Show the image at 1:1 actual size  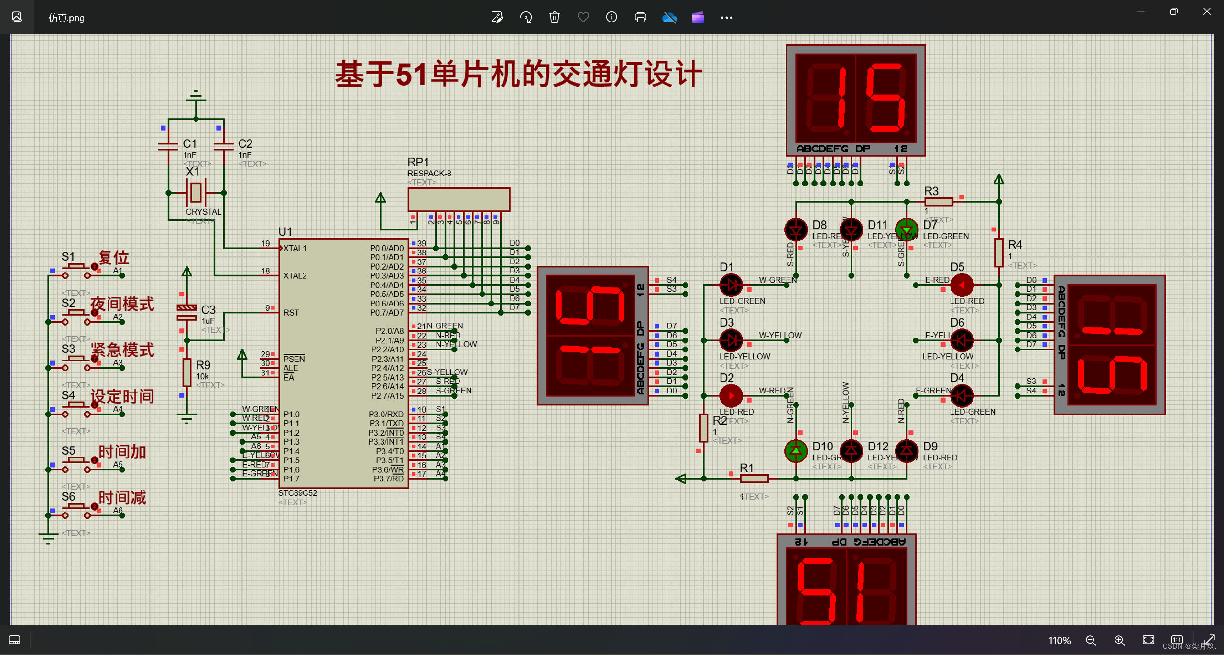[x=1177, y=640]
